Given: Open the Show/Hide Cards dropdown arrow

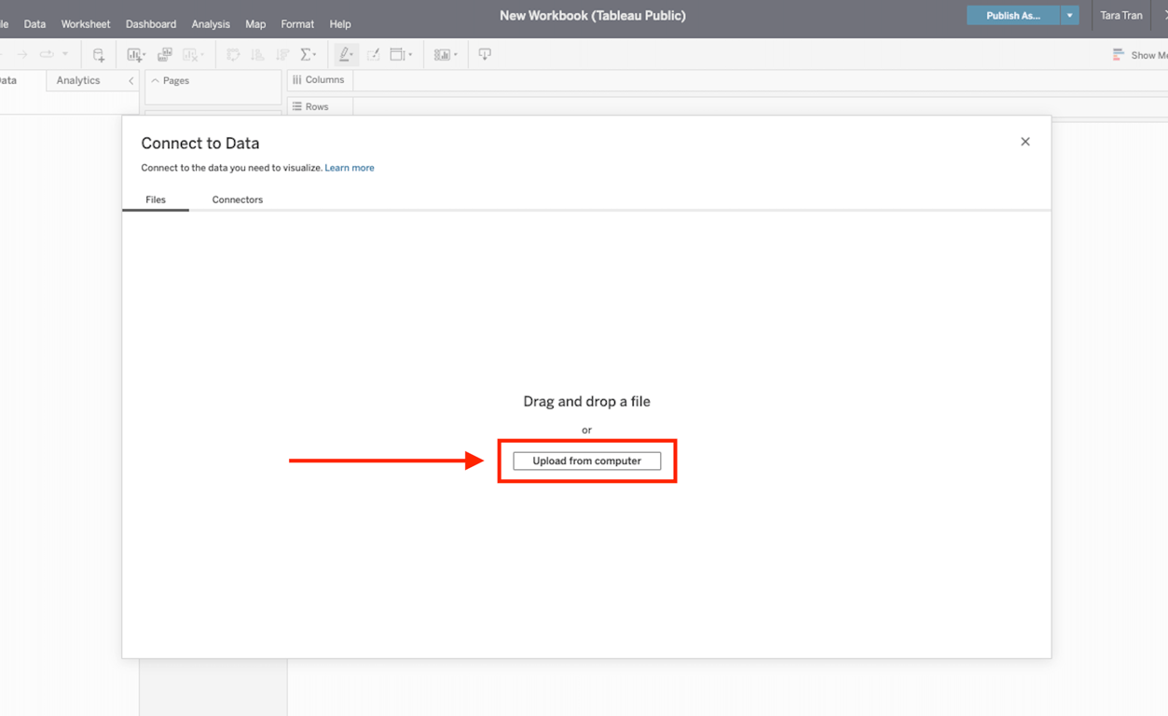Looking at the screenshot, I should coord(455,56).
